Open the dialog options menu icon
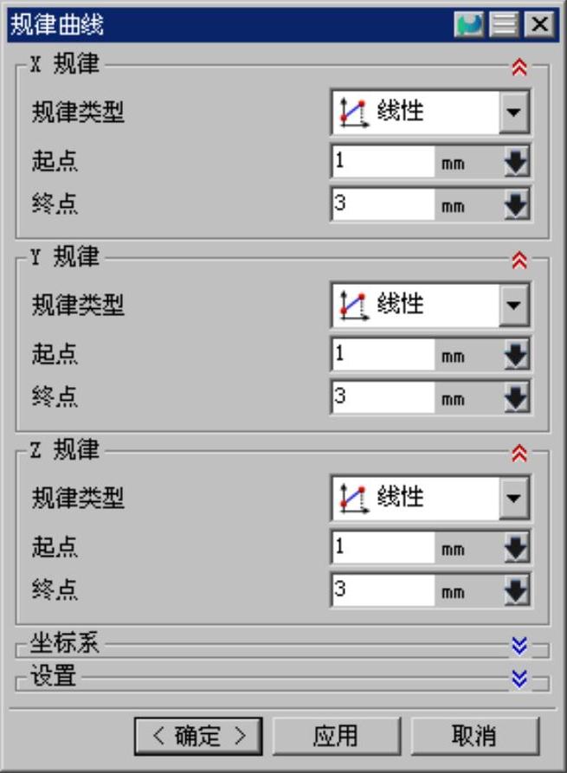 tap(504, 23)
